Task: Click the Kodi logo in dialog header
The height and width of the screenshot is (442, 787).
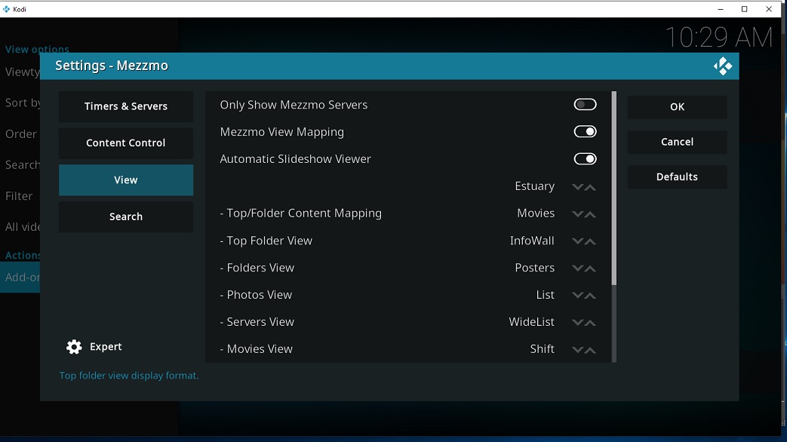Action: click(x=723, y=66)
